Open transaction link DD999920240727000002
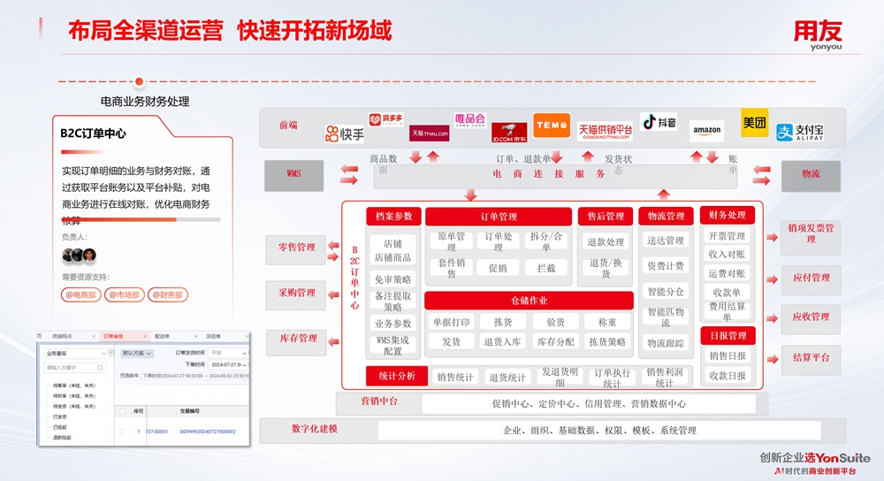 [208, 431]
